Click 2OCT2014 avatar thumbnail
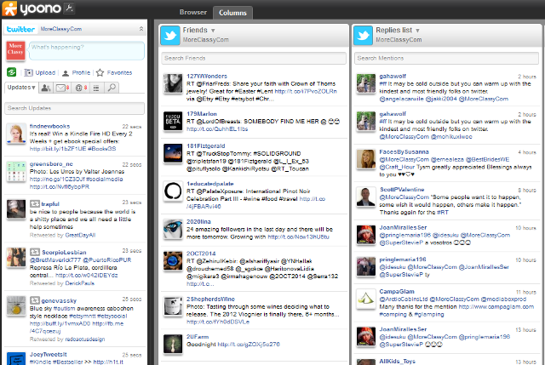Screen dimensions: 545x365 point(173,261)
